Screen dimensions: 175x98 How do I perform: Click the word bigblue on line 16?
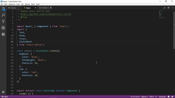point(24,54)
